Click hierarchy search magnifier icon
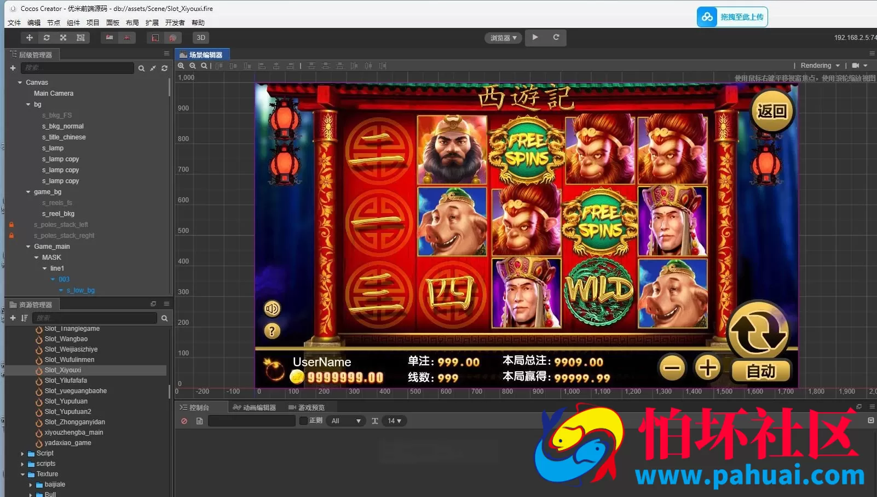Image resolution: width=877 pixels, height=497 pixels. [141, 68]
